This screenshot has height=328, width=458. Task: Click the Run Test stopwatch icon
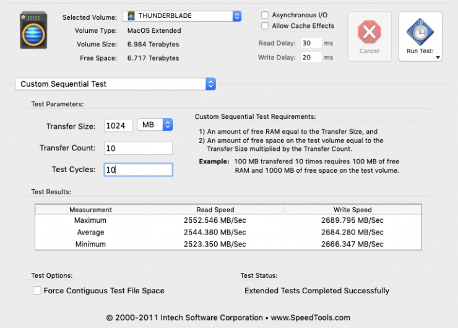[420, 31]
